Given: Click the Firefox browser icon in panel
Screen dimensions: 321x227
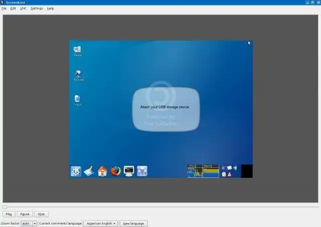Looking at the screenshot, I should click(x=115, y=171).
